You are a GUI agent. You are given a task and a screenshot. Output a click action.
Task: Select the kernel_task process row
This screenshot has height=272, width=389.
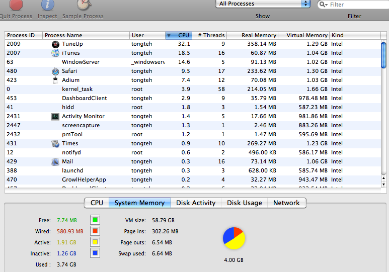click(x=193, y=89)
